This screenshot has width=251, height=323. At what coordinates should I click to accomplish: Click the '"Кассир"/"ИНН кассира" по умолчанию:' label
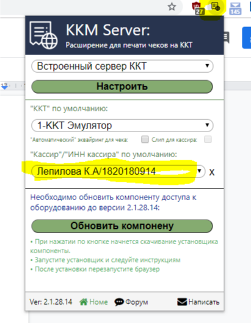[x=103, y=154]
